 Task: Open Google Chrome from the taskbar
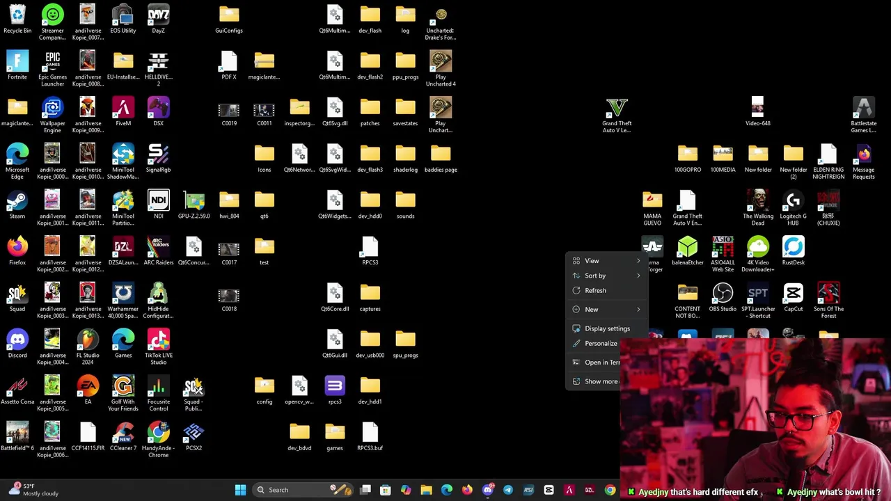pyautogui.click(x=610, y=490)
